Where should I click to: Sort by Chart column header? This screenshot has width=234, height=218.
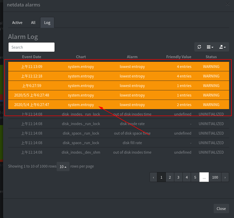click(81, 57)
